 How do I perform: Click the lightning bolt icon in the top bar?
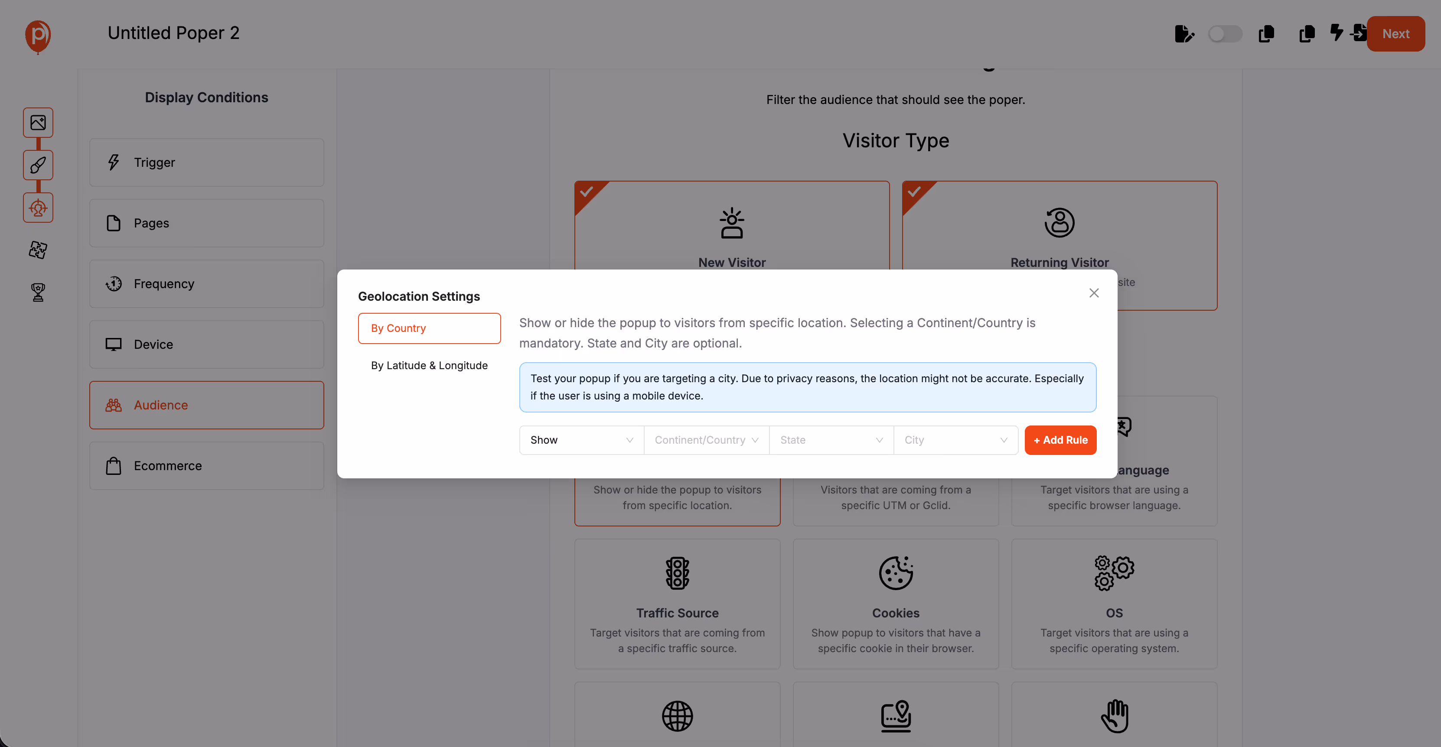1337,33
